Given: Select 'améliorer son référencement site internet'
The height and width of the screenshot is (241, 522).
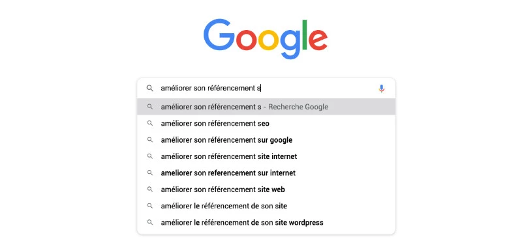Looking at the screenshot, I should [x=266, y=156].
